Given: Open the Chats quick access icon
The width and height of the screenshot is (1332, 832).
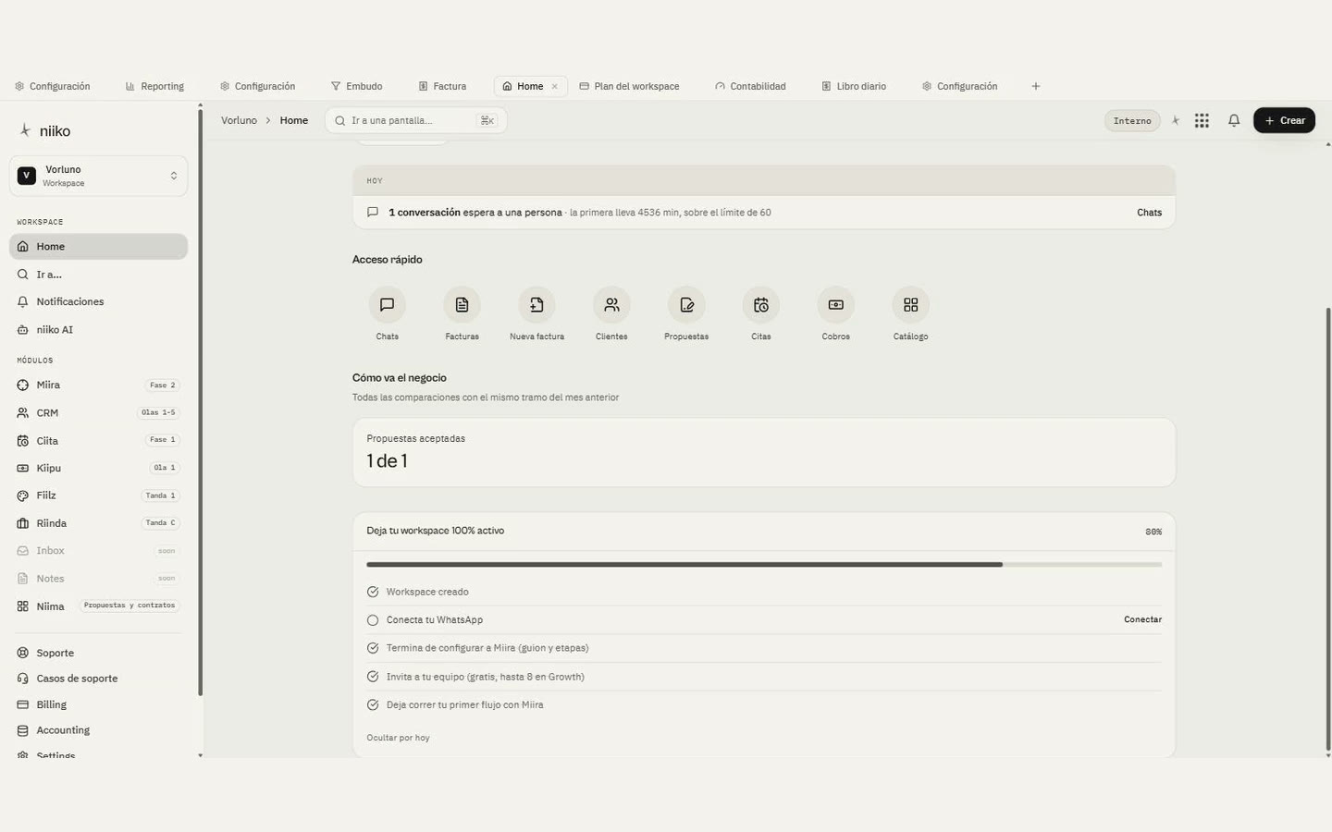Looking at the screenshot, I should click(387, 305).
